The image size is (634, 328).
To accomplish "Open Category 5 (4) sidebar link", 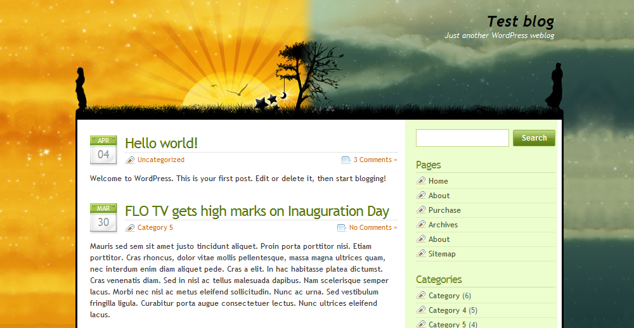I will tap(447, 324).
